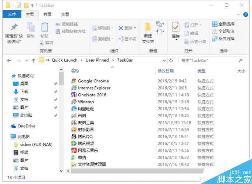The image size is (252, 184).
Task: Click Paste shortcut (粘贴快捷方式)
Action: (71, 31)
